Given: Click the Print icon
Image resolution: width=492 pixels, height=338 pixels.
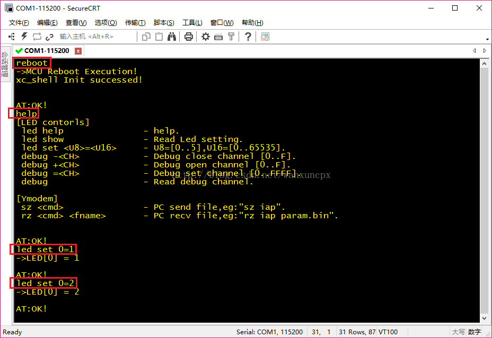Looking at the screenshot, I should pyautogui.click(x=188, y=36).
